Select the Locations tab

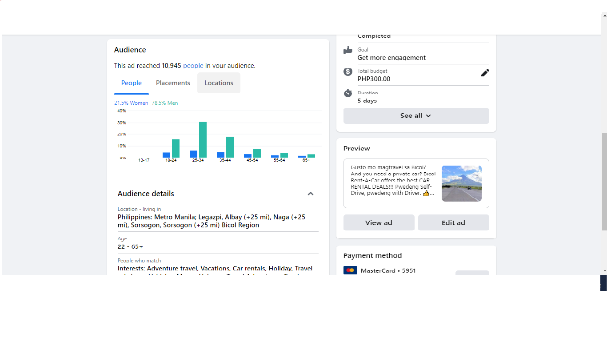tap(219, 83)
